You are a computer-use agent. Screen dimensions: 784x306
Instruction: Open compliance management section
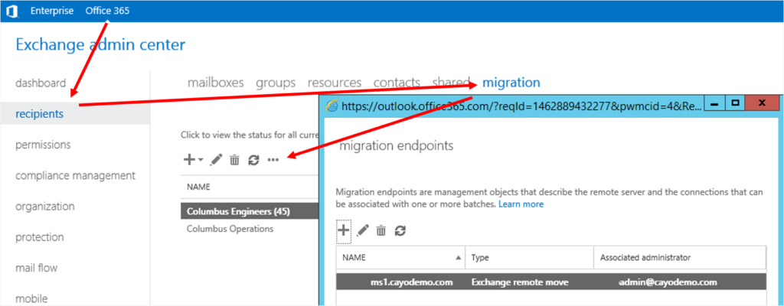[x=76, y=176]
